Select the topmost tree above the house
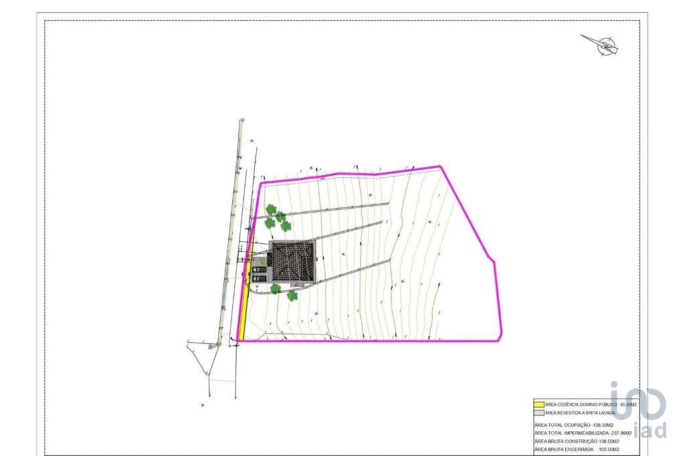Image resolution: width=685 pixels, height=456 pixels. 271,209
